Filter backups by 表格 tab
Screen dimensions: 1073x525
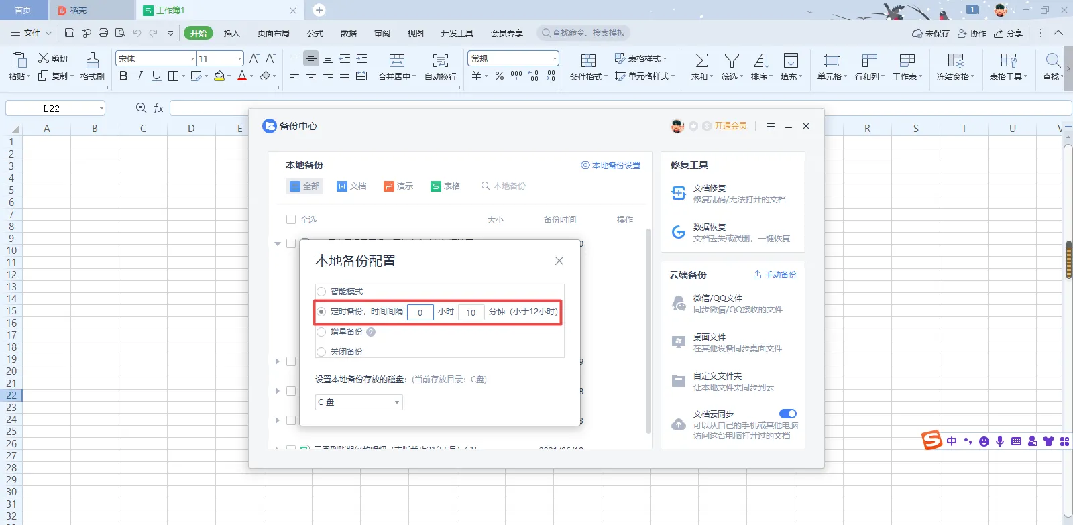click(445, 186)
